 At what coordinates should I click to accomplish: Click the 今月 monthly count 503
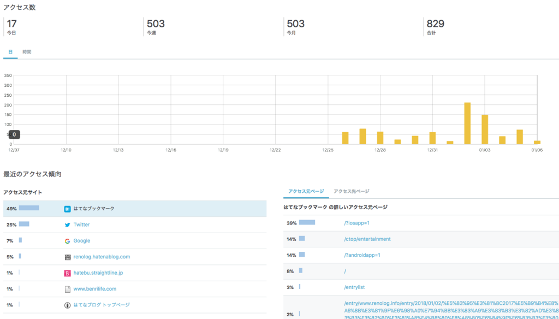click(x=296, y=24)
